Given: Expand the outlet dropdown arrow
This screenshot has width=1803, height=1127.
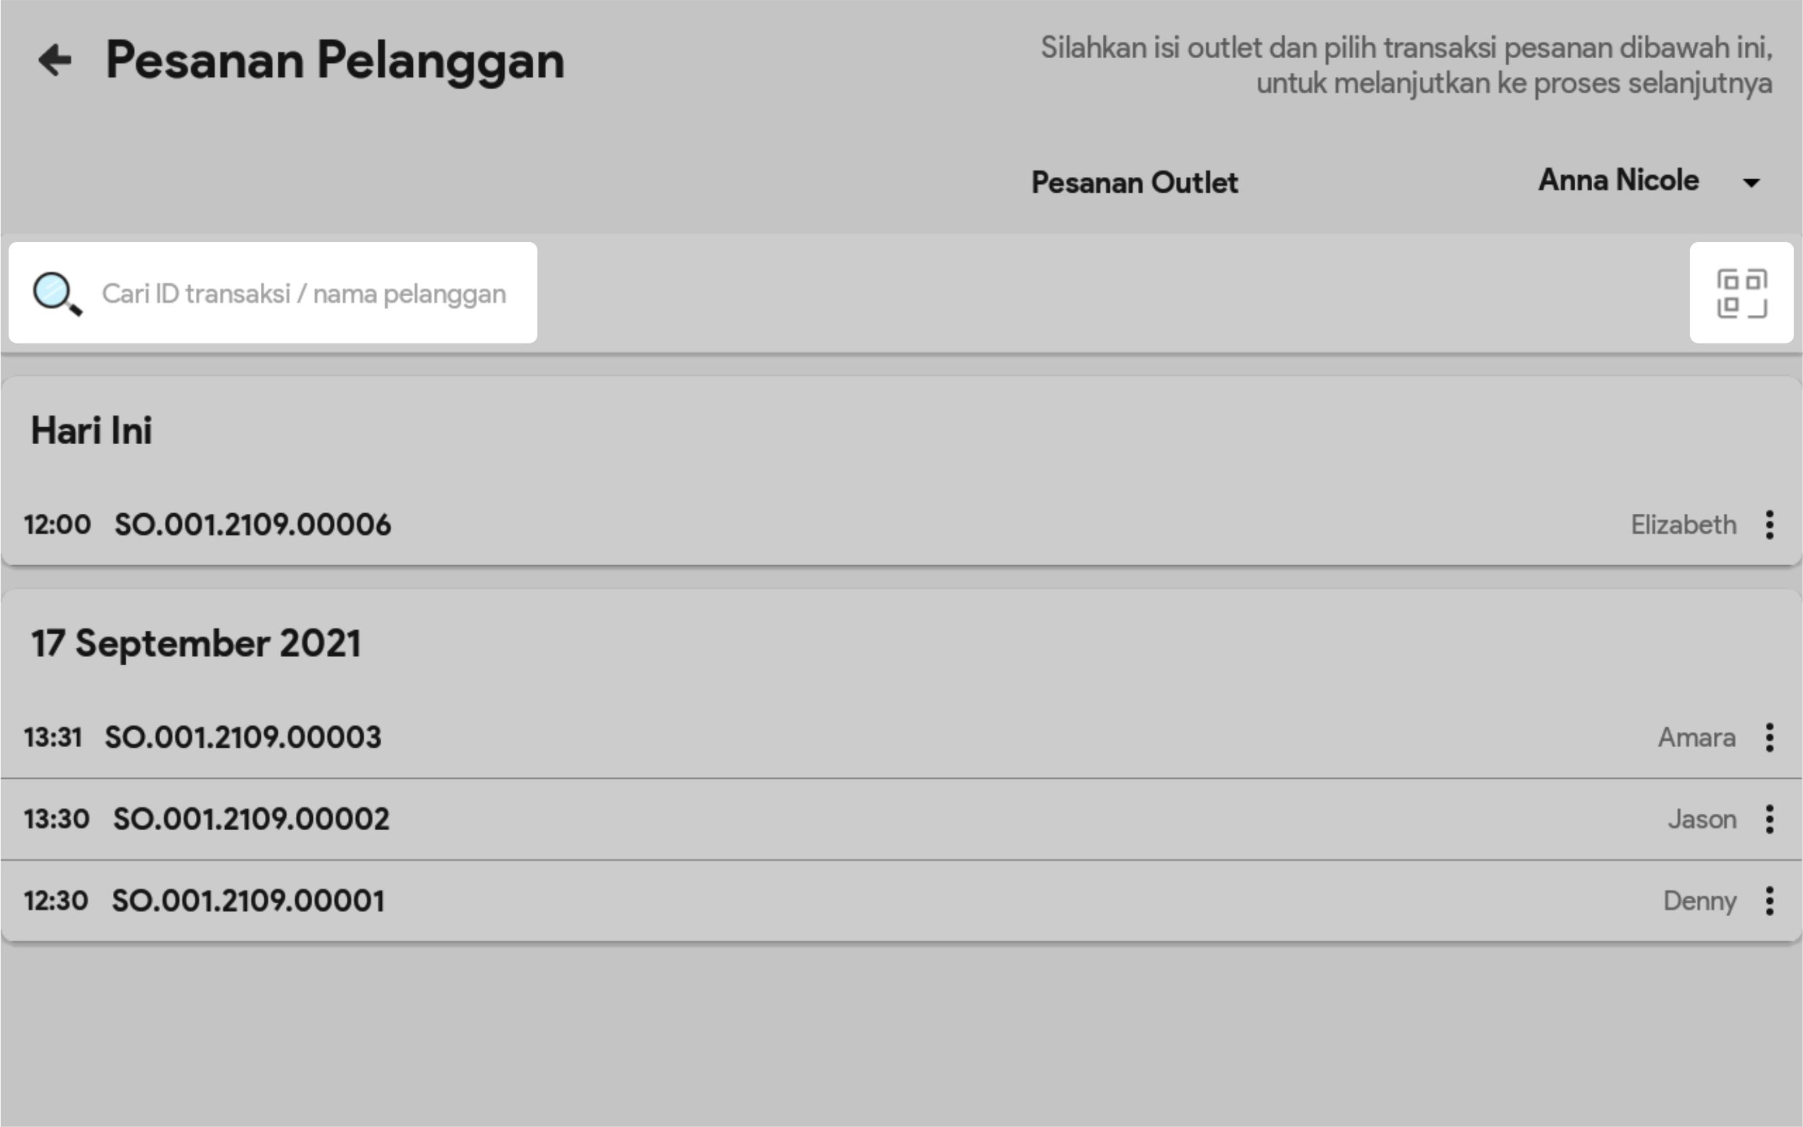Looking at the screenshot, I should point(1752,183).
